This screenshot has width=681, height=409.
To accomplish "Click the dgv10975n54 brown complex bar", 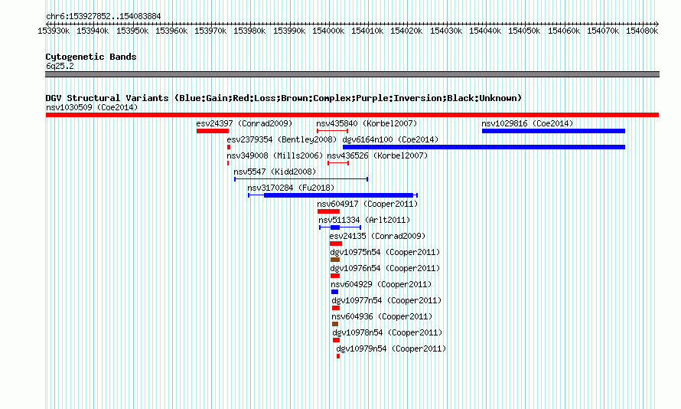I will coord(335,260).
